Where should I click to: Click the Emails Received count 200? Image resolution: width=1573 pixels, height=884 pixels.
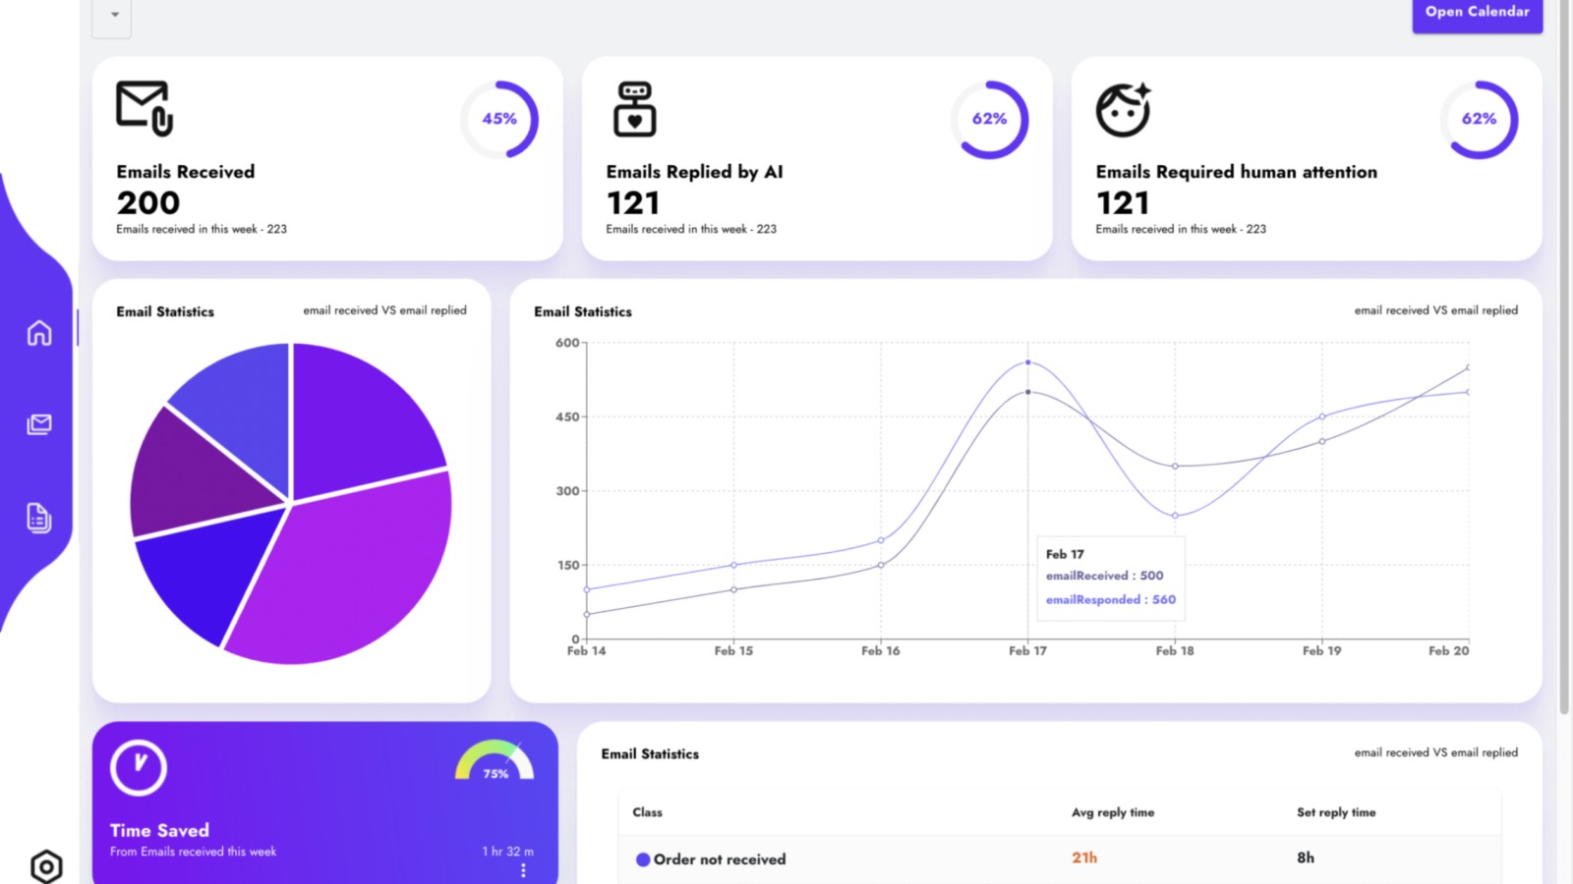pos(148,203)
